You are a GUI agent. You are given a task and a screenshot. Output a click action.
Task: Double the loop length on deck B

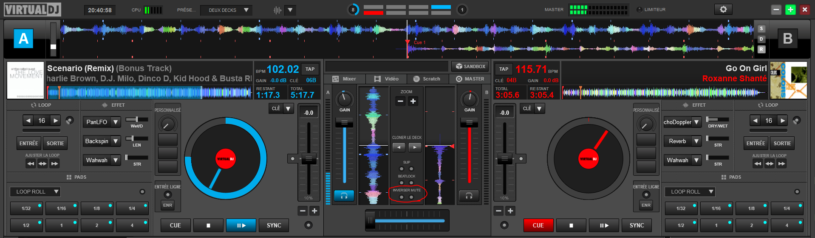[783, 121]
